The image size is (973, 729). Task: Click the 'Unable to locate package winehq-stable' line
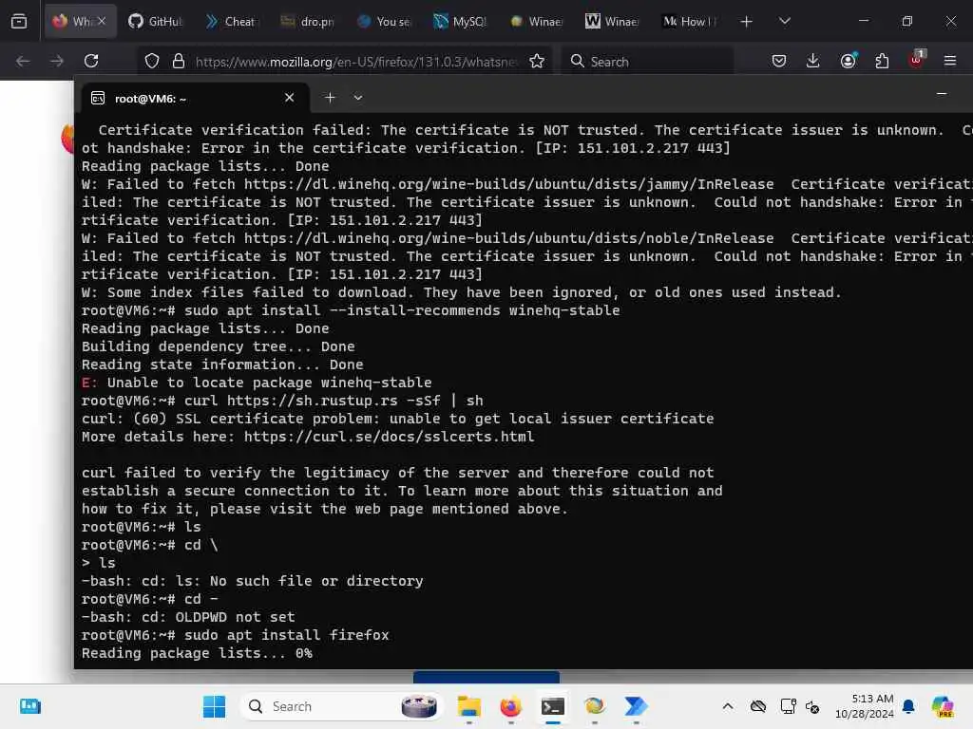(x=257, y=383)
